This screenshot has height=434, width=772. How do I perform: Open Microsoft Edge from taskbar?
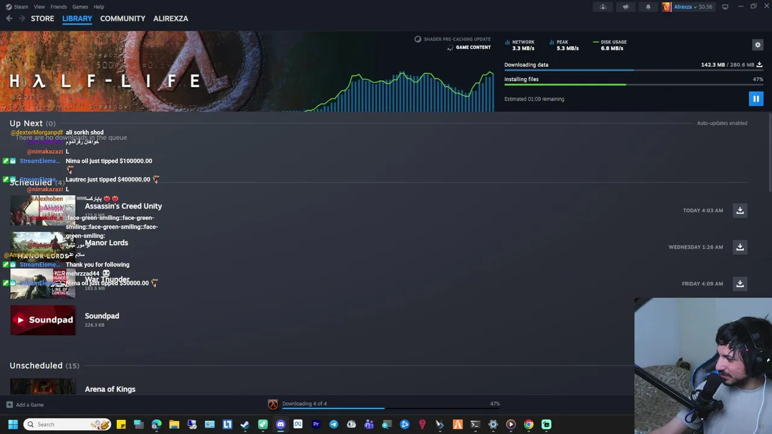pos(156,424)
